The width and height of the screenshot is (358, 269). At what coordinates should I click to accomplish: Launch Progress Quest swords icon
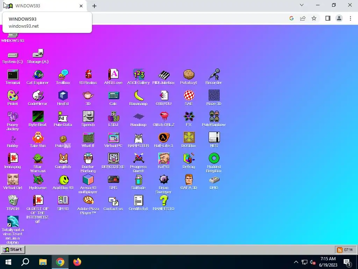(x=138, y=159)
